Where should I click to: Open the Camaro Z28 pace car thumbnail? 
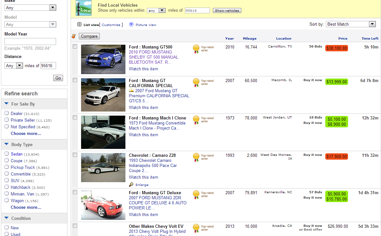coord(103,168)
